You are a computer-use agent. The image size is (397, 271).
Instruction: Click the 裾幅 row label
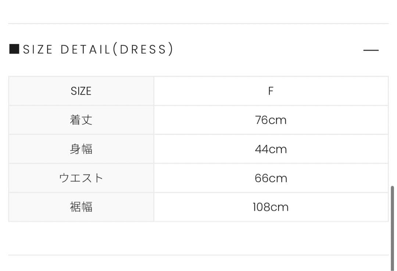point(81,207)
